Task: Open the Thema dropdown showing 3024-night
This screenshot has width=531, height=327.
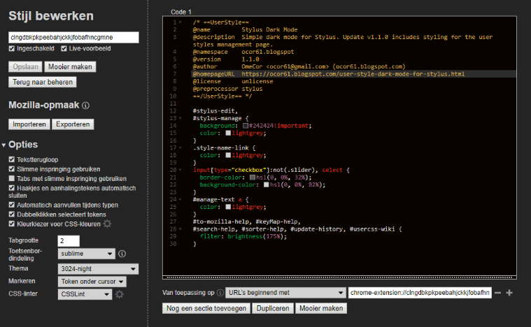Action: 97,268
